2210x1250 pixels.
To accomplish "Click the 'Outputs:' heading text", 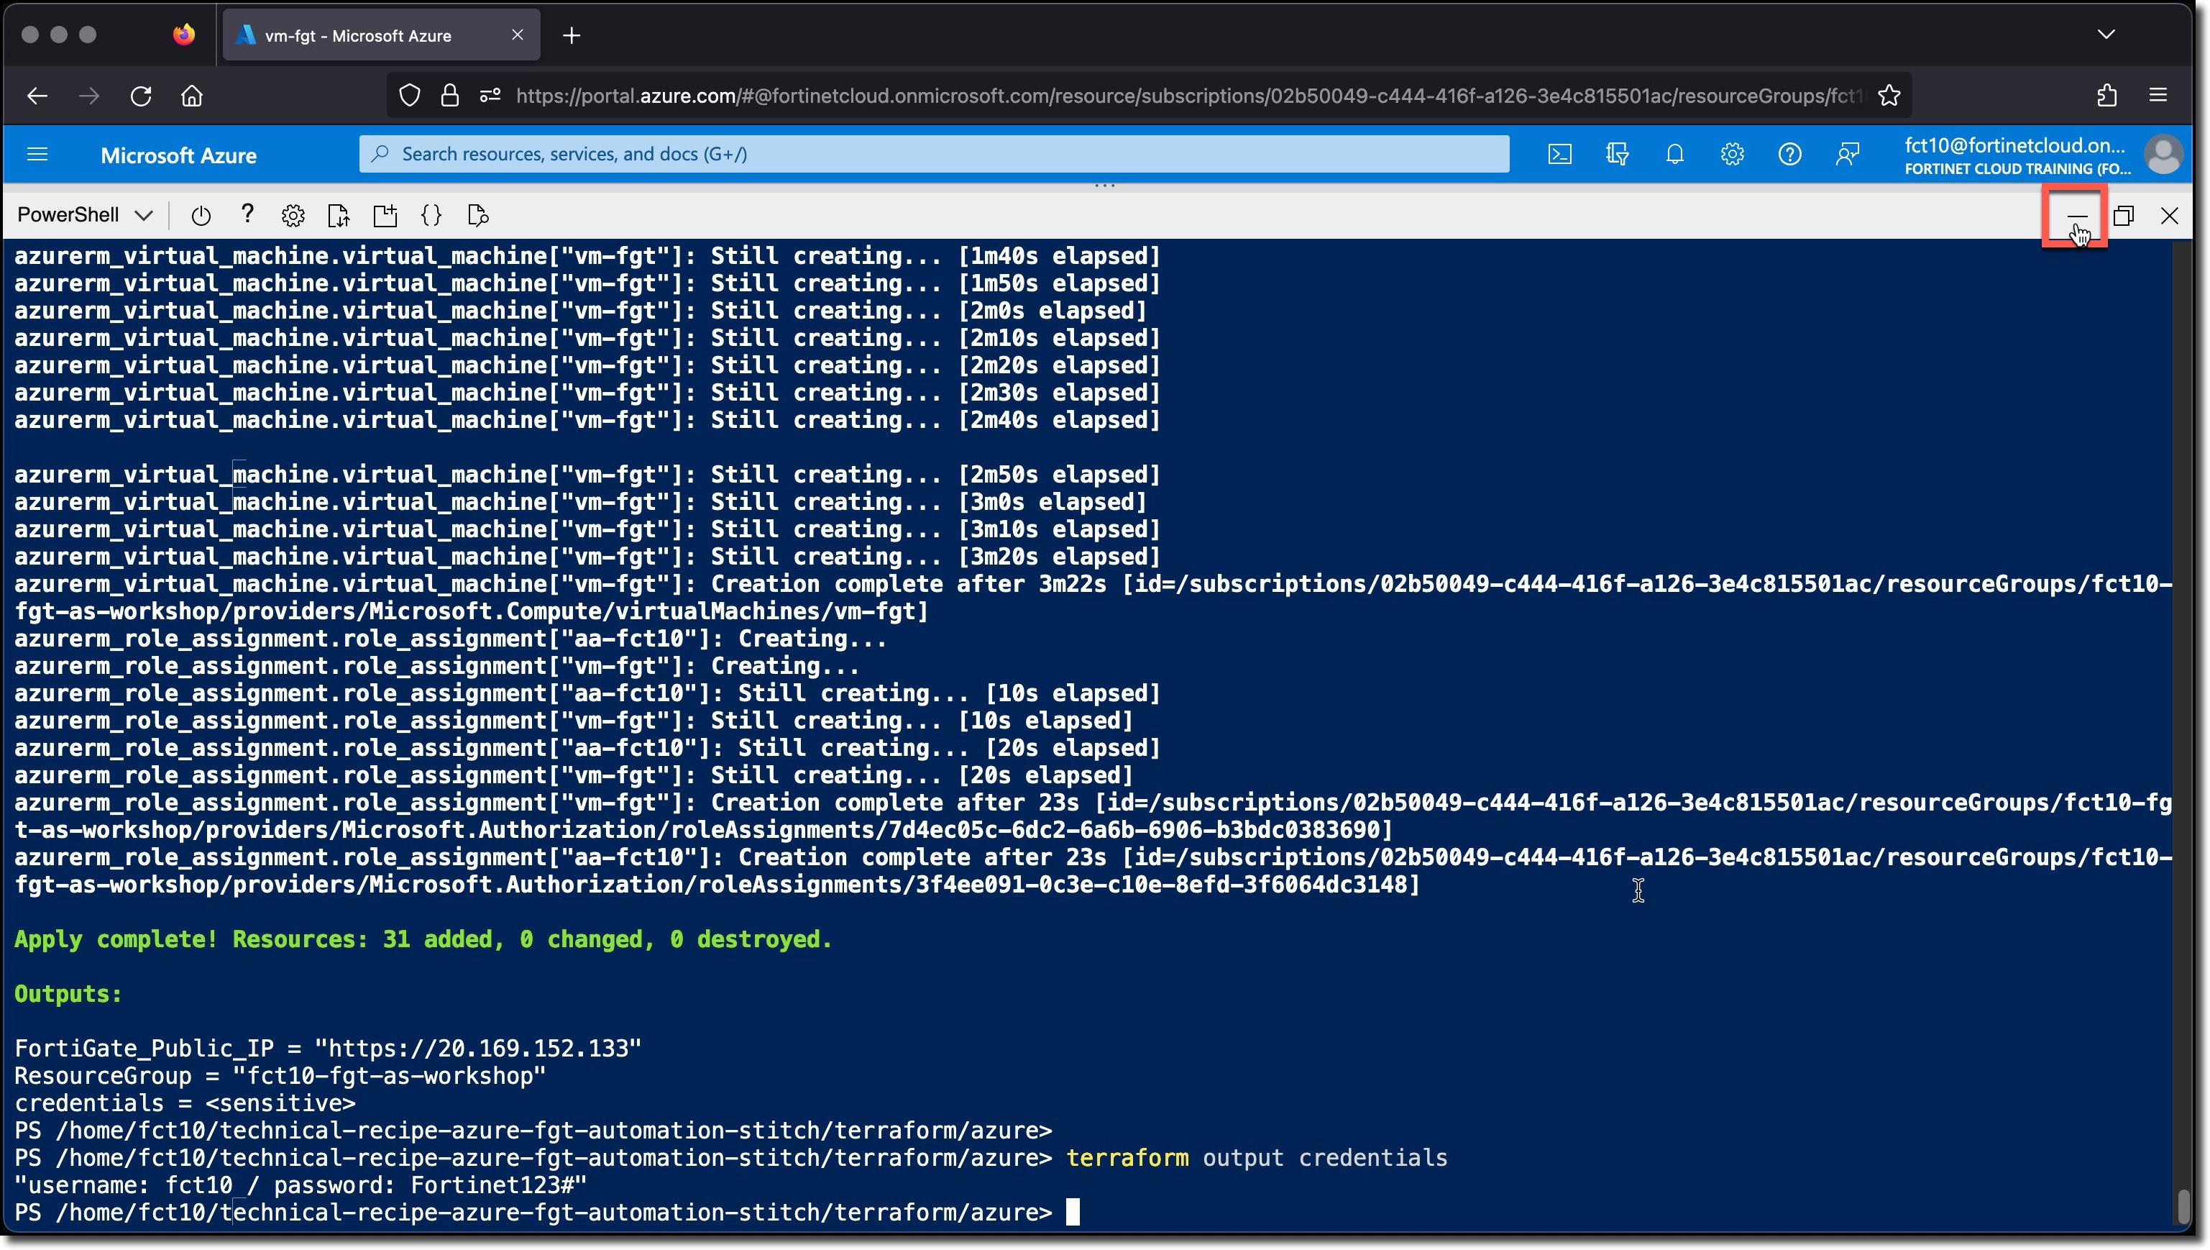I will (x=68, y=994).
